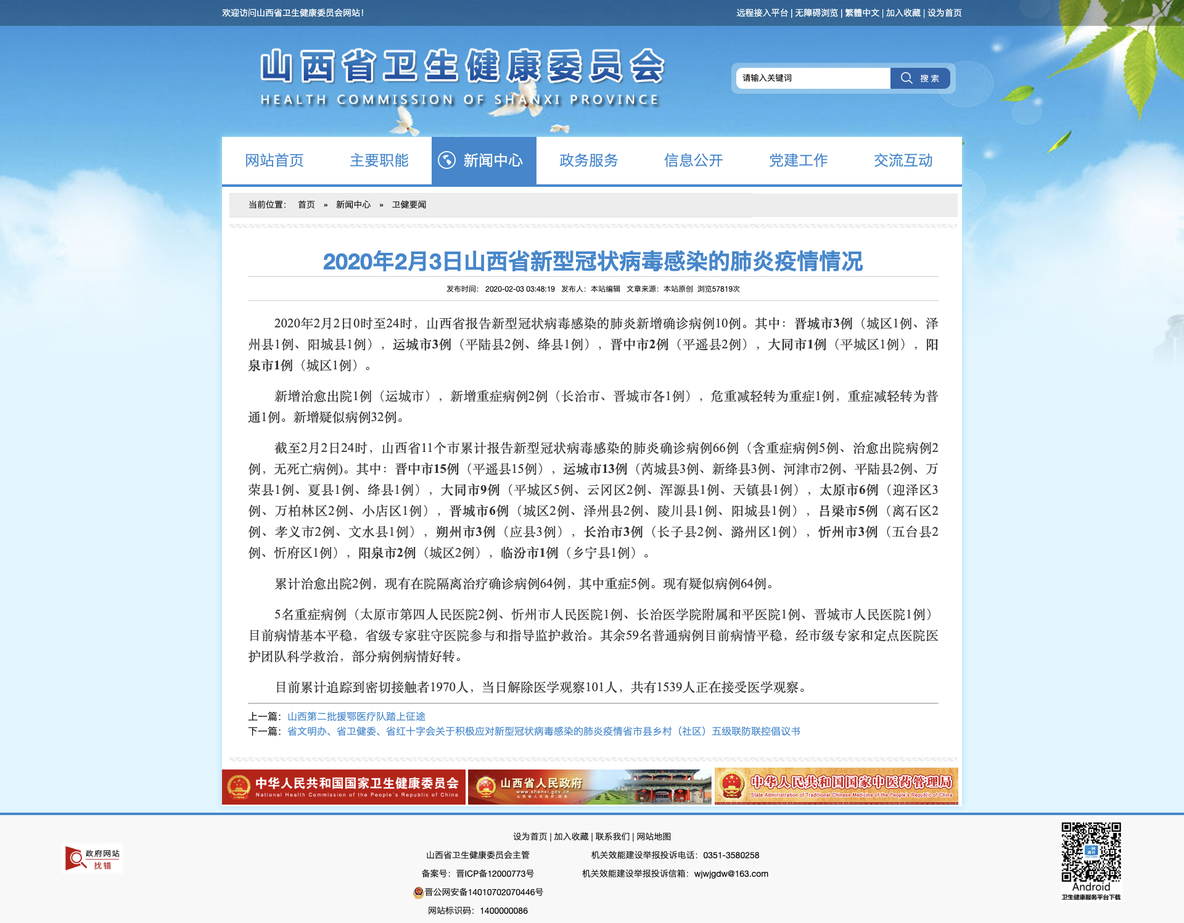Click publish time 2020-02-03 03:48:19
This screenshot has width=1184, height=923.
(520, 289)
